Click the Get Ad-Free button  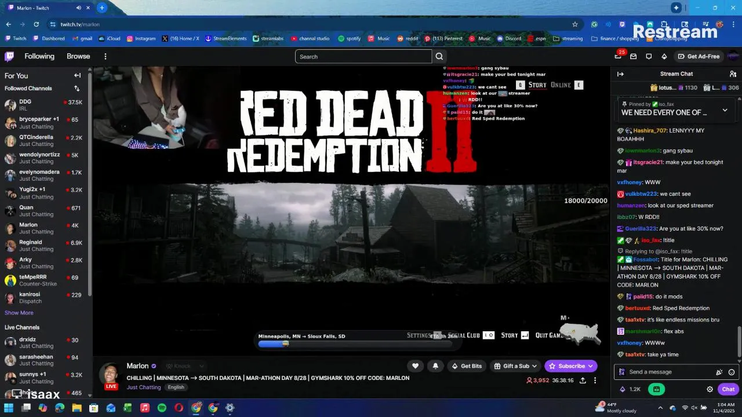(698, 56)
